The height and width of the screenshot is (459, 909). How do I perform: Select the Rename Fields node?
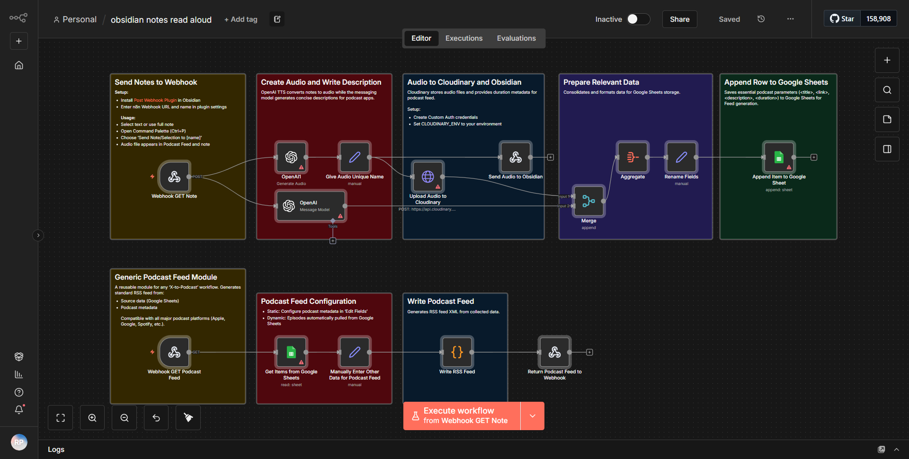[681, 157]
